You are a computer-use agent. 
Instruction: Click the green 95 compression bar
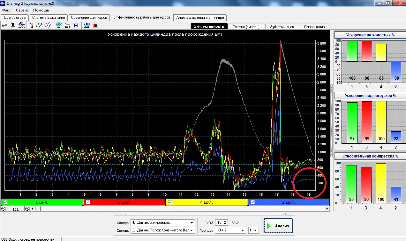pyautogui.click(x=351, y=184)
